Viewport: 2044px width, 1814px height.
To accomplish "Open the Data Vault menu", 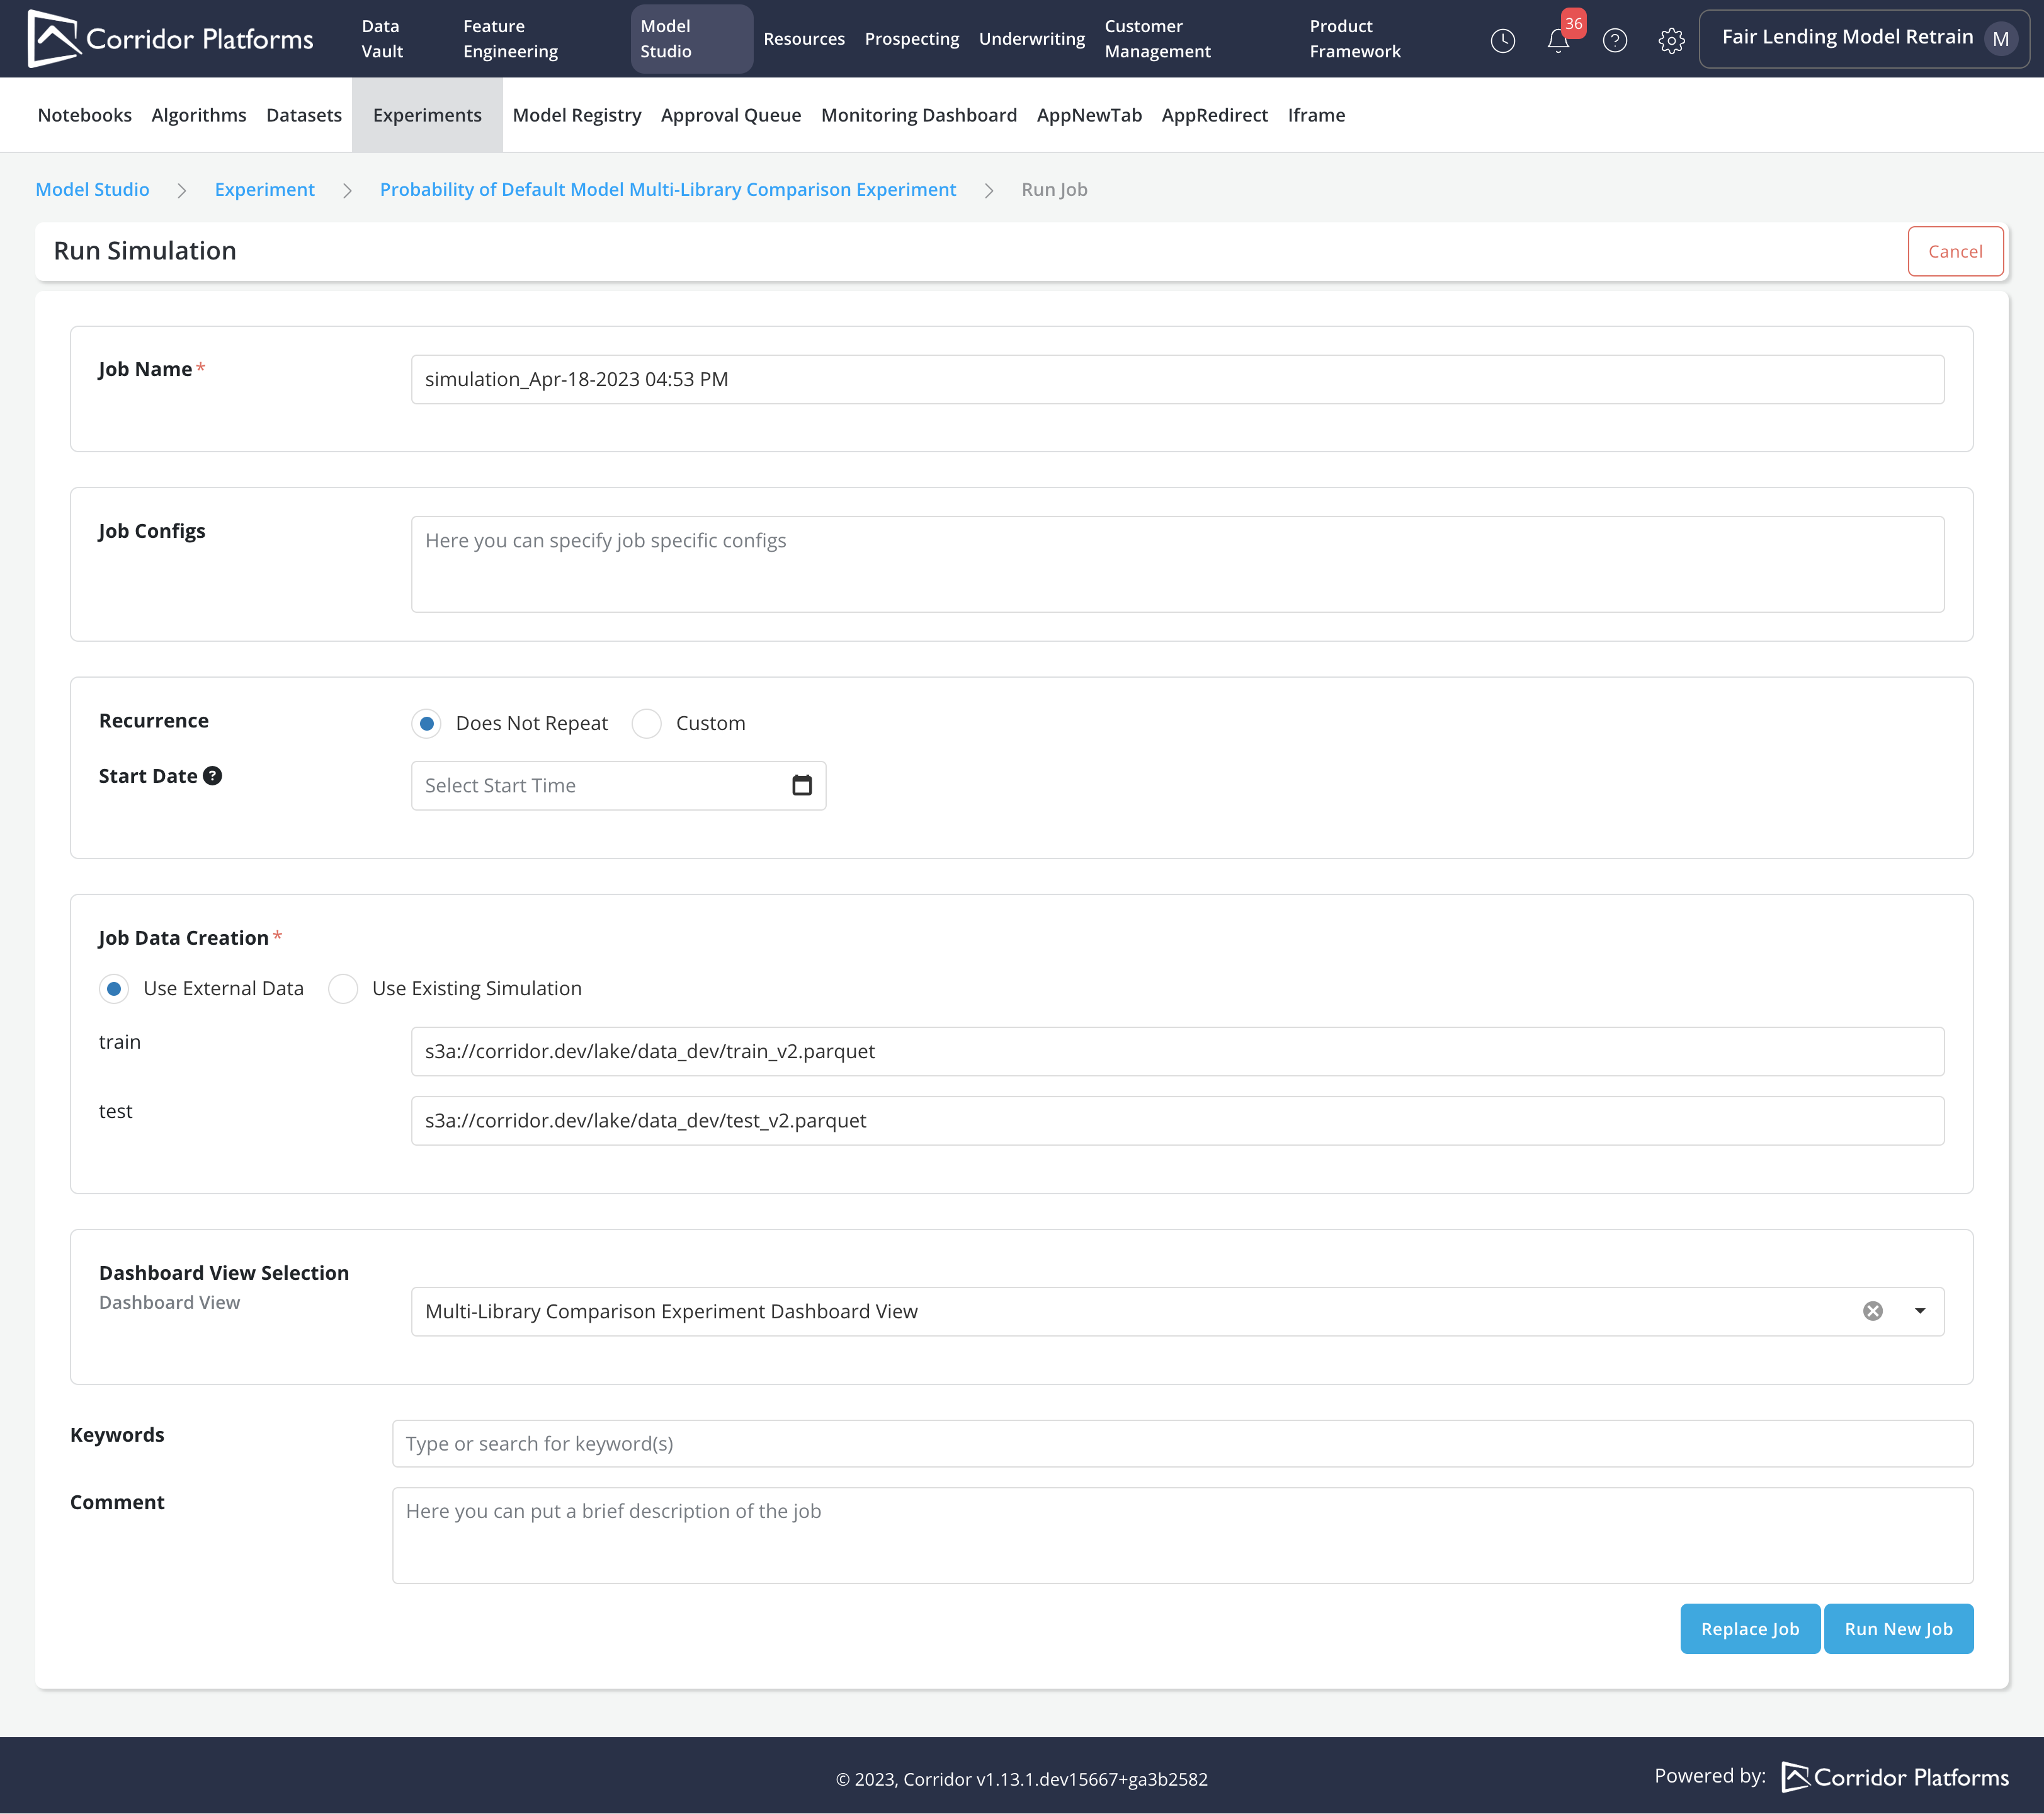I will coord(382,39).
